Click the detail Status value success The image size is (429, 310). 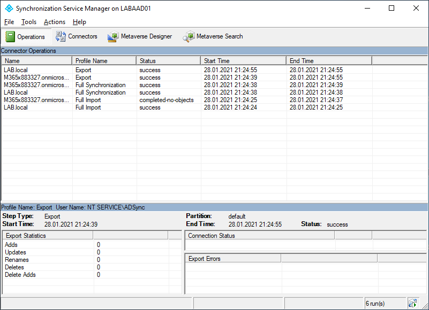[x=337, y=224]
